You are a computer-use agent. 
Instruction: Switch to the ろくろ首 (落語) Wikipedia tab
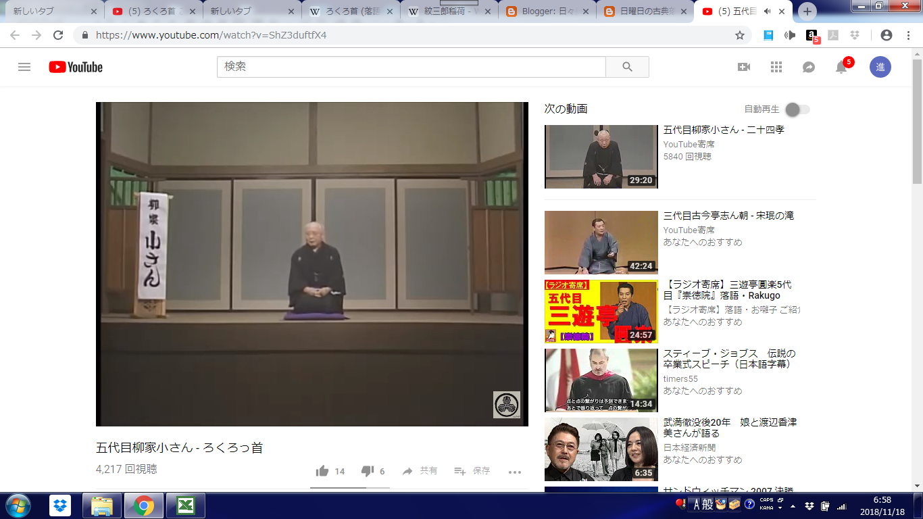pyautogui.click(x=350, y=11)
